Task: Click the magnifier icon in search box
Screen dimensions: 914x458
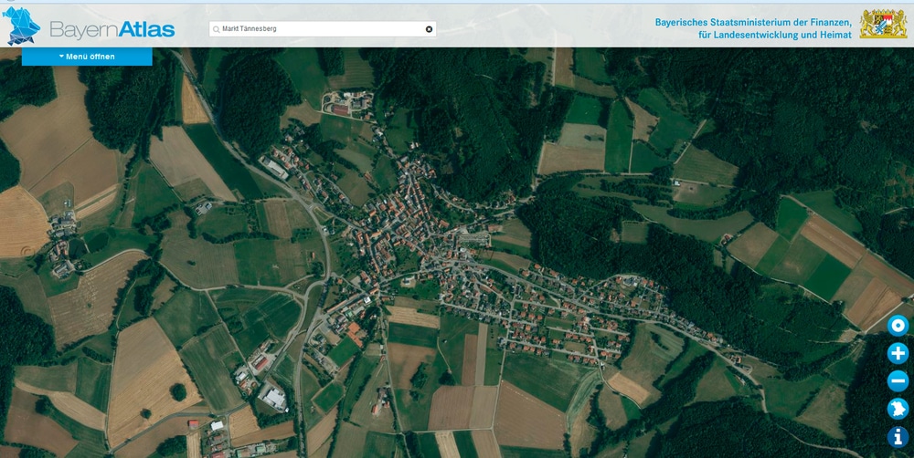Action: (x=217, y=29)
